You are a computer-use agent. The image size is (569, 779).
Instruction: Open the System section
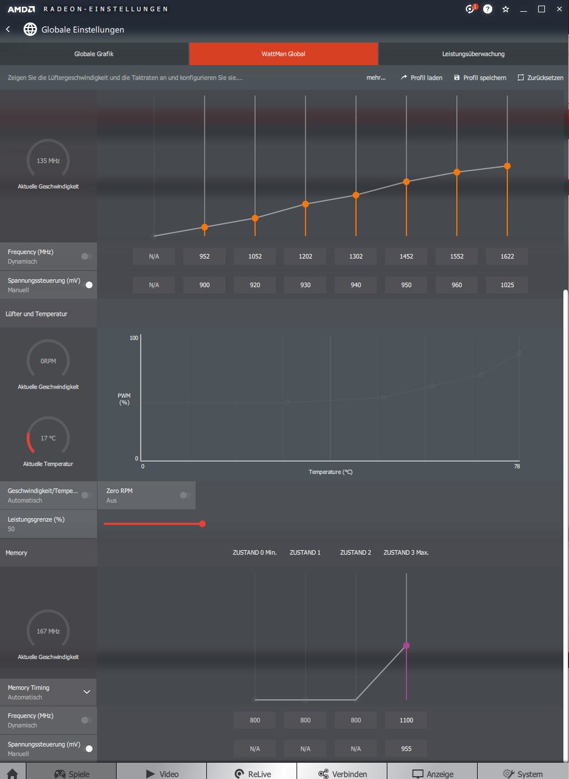click(x=522, y=773)
